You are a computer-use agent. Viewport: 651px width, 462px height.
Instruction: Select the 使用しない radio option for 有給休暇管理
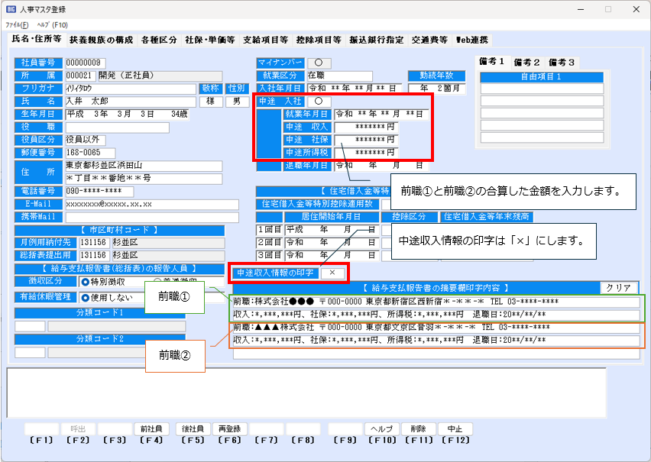pos(86,296)
